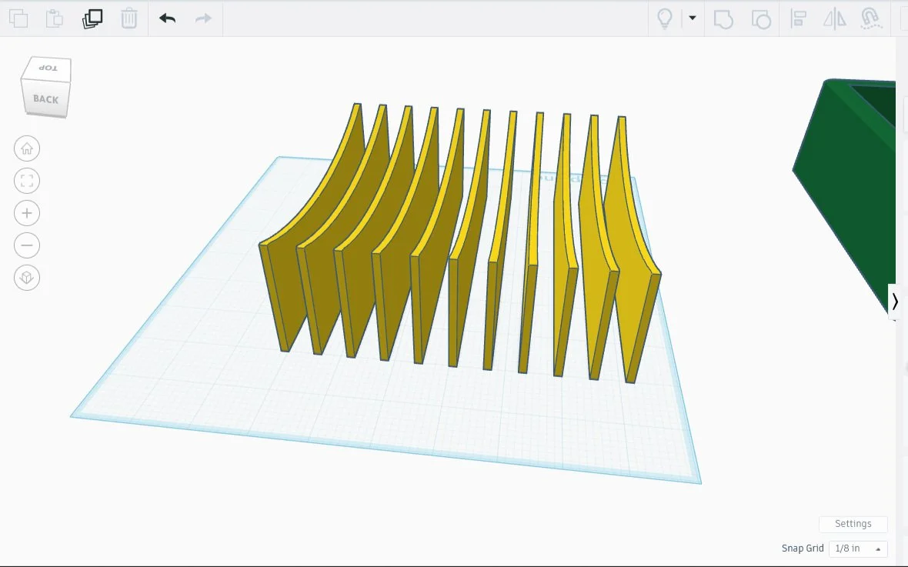The width and height of the screenshot is (908, 567).
Task: Click the Ungroup shapes icon
Action: pos(761,19)
